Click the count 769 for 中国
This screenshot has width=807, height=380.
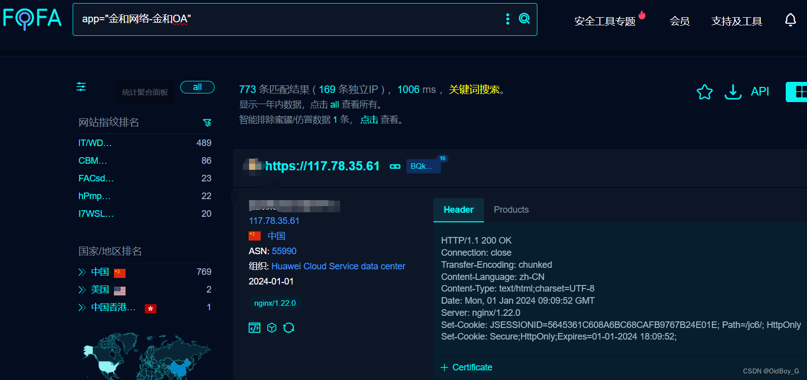coord(204,272)
